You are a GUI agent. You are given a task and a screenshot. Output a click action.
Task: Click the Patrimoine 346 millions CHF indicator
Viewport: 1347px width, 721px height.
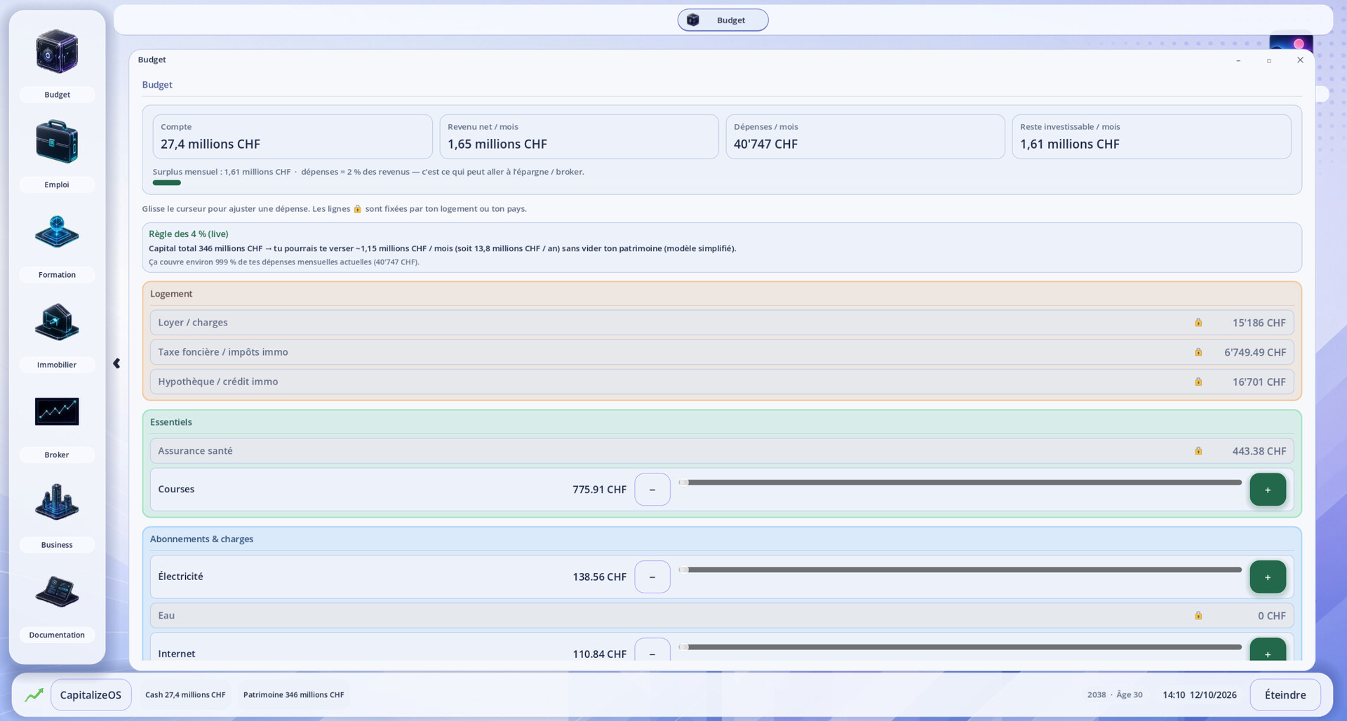pyautogui.click(x=293, y=695)
